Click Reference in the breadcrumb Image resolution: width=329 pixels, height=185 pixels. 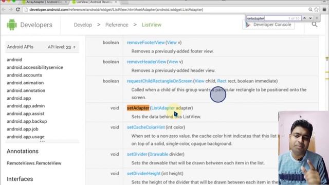click(117, 25)
